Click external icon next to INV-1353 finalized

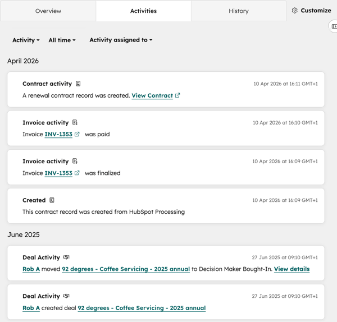(x=77, y=173)
